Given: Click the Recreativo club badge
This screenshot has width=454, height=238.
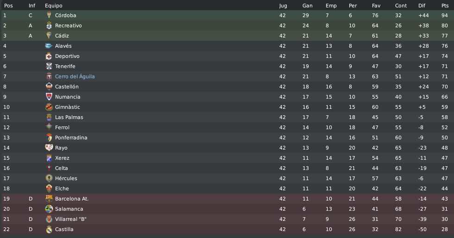Looking at the screenshot, I should [49, 25].
